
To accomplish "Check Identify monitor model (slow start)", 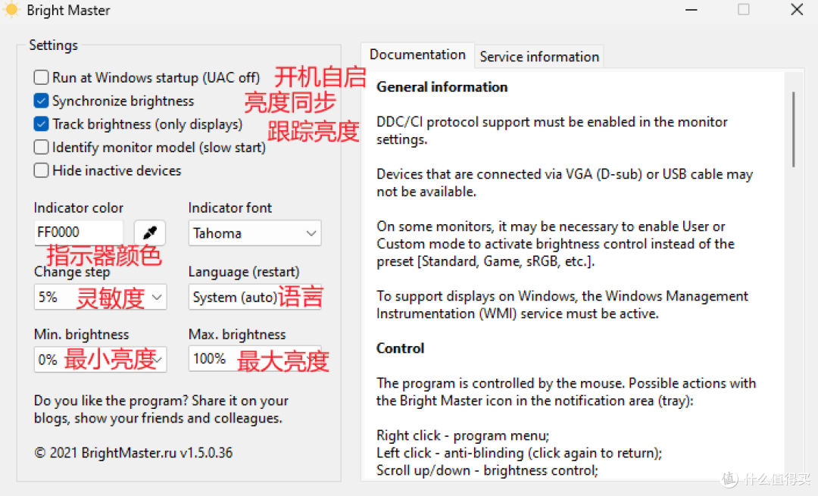I will tap(41, 148).
